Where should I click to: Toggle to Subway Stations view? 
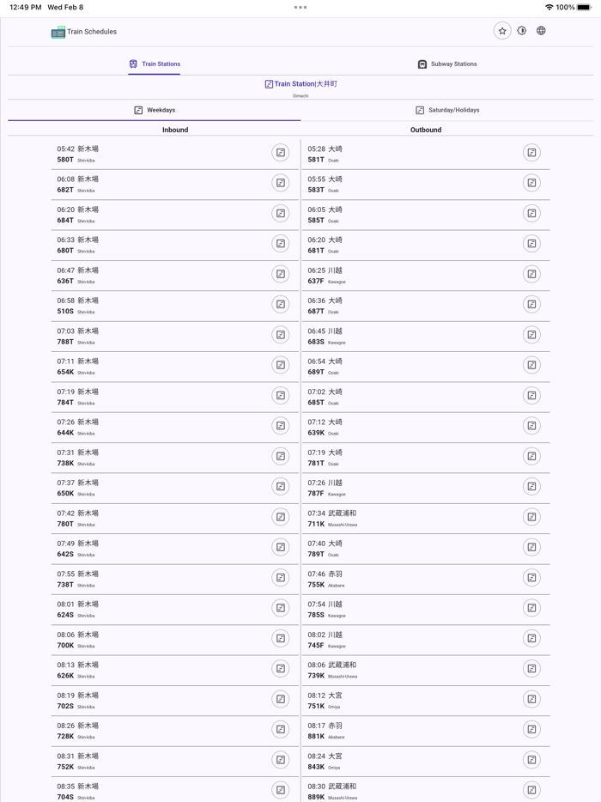click(448, 63)
